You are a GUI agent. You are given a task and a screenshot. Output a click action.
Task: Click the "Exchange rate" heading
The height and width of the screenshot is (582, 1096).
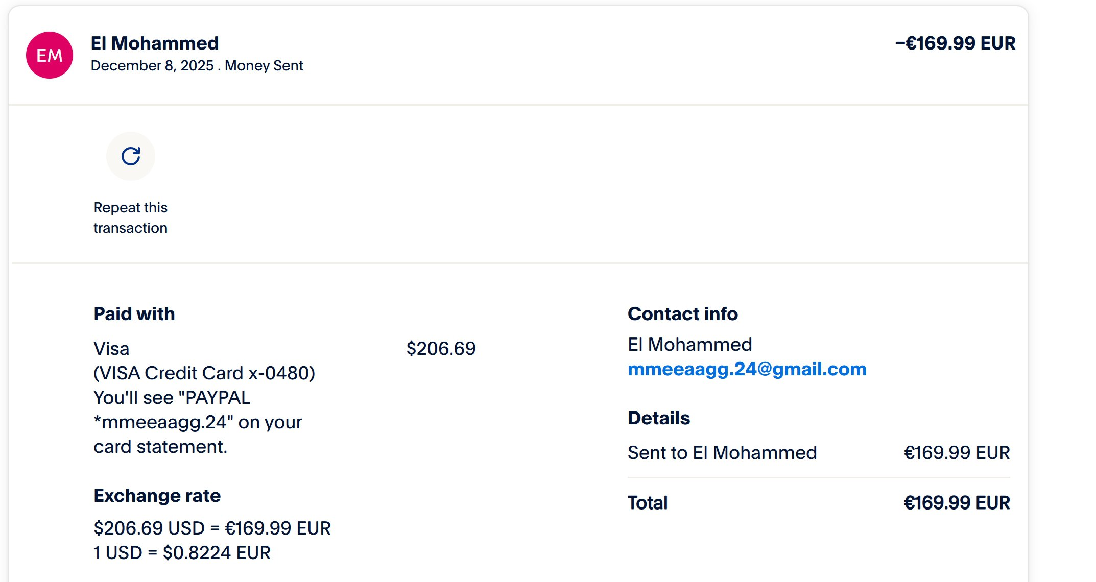tap(157, 496)
